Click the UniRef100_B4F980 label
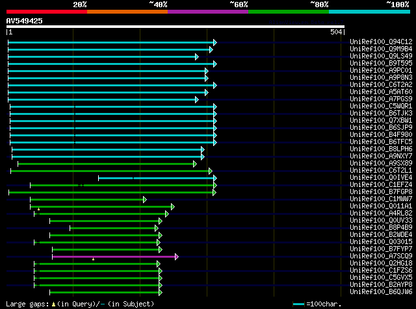This screenshot has height=309, width=416. pos(381,135)
